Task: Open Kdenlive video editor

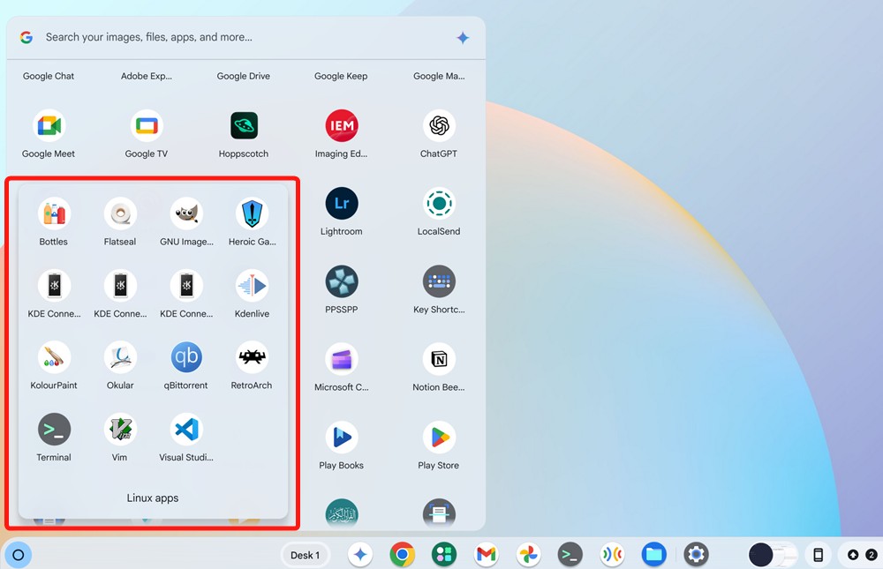Action: click(x=252, y=286)
